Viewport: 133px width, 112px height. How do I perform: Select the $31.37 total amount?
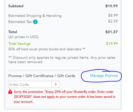[111, 32]
